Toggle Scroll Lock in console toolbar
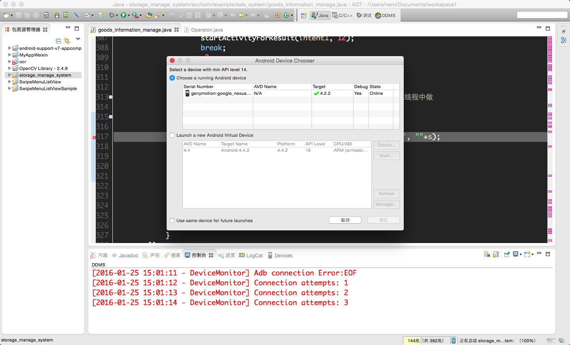570x345 pixels. tap(496, 254)
